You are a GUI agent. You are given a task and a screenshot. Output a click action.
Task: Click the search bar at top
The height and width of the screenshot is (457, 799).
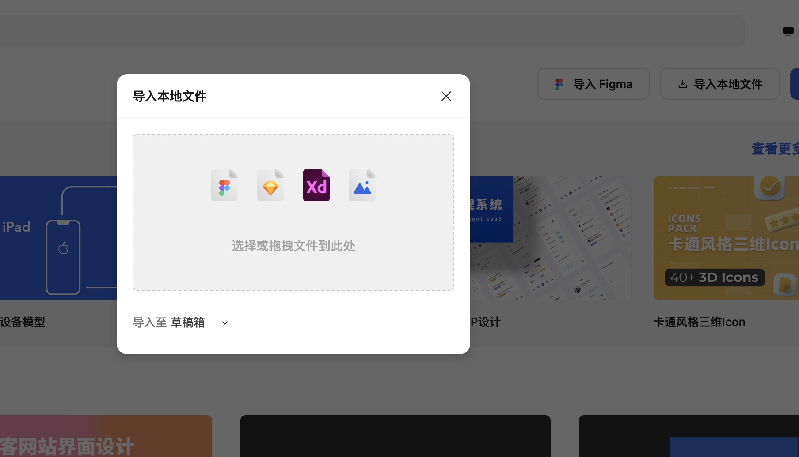[x=372, y=31]
